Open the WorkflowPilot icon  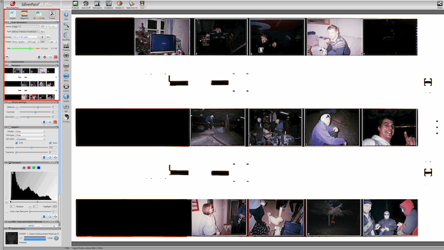(12, 4)
